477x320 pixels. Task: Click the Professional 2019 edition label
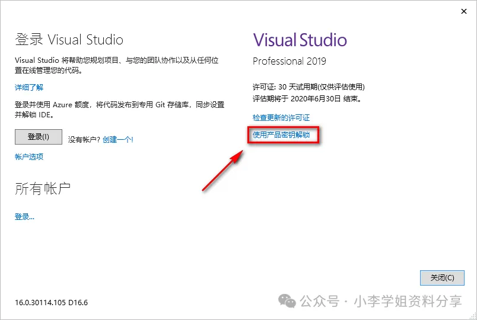290,61
